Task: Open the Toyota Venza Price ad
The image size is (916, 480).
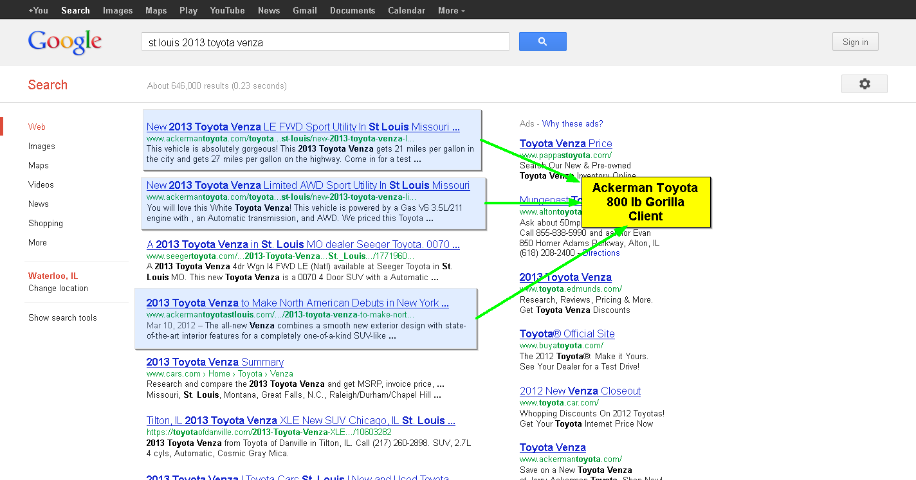Action: point(566,143)
